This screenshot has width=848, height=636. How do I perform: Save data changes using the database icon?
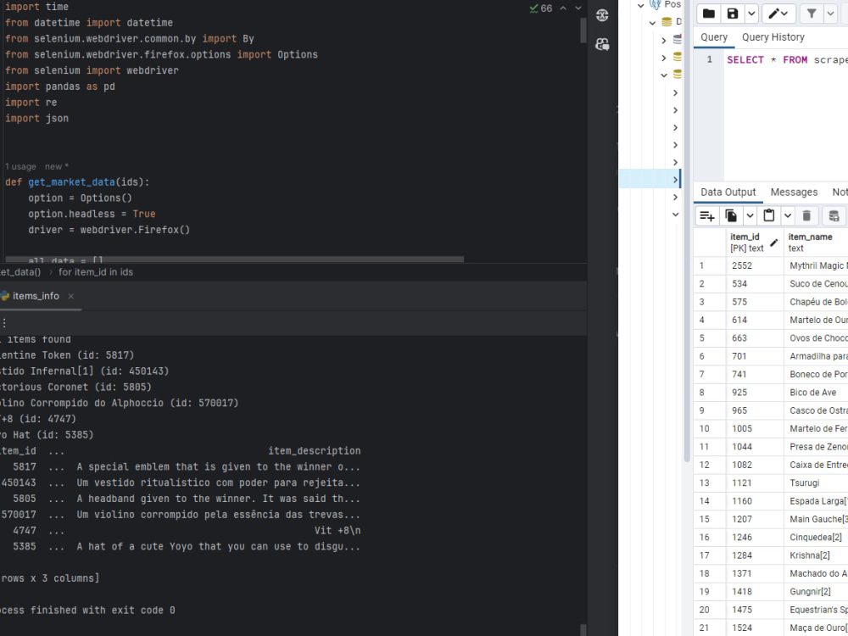click(x=834, y=215)
